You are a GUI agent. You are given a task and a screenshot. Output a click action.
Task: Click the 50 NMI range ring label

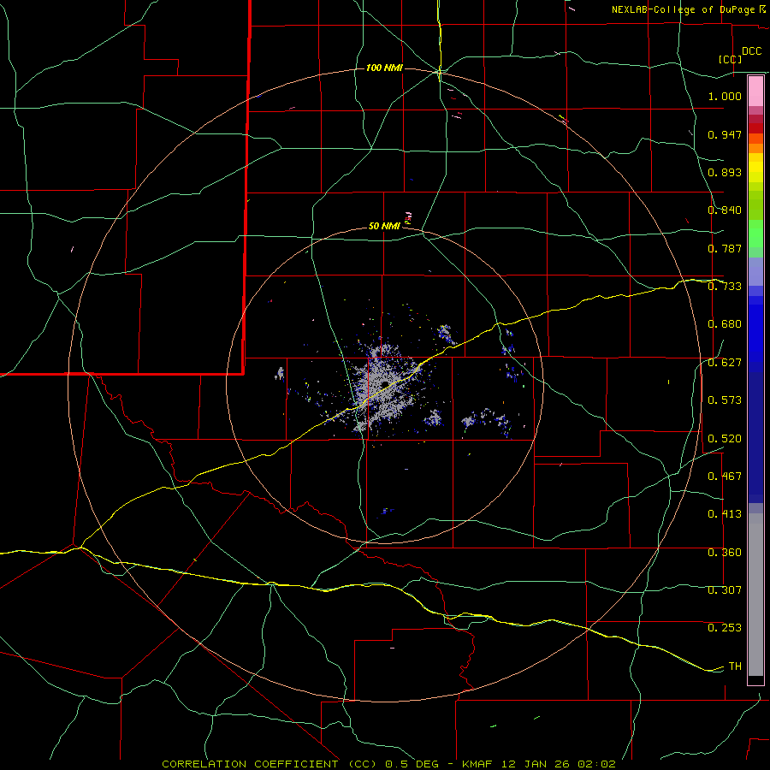point(384,226)
